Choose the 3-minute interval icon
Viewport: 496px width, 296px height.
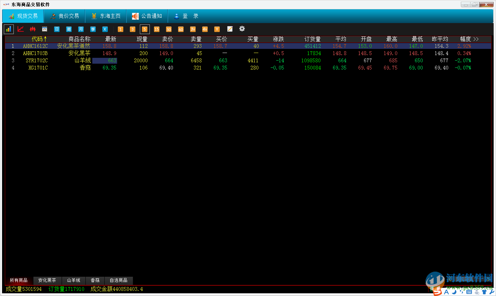pyautogui.click(x=133, y=29)
